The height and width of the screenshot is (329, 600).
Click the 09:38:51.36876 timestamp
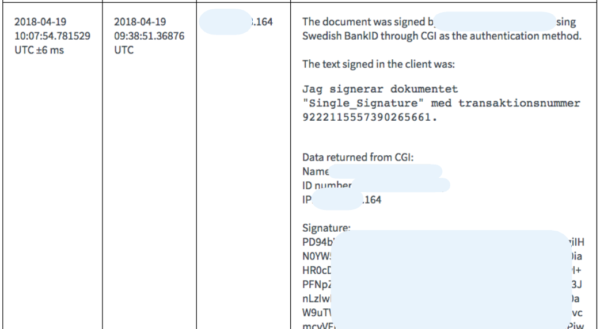pos(149,36)
